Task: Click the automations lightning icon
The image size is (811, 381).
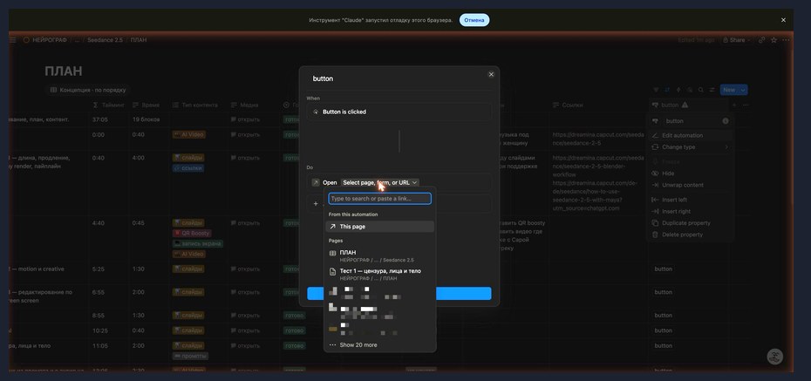Action: (x=678, y=90)
